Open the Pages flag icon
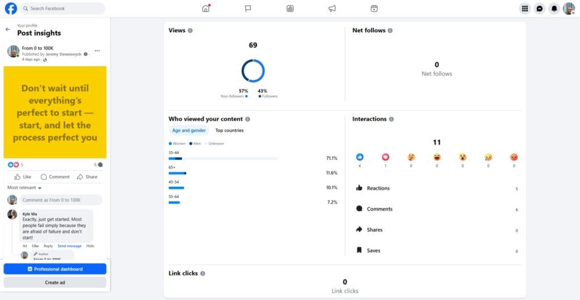 (x=248, y=8)
